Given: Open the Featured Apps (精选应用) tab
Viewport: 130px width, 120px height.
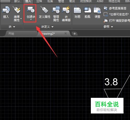Looking at the screenshot, I should tap(114, 1).
